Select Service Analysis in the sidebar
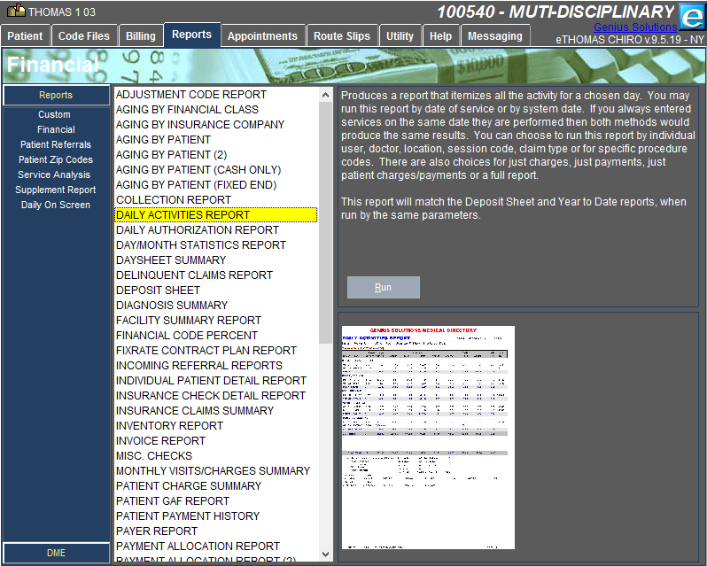The image size is (707, 566). click(x=54, y=174)
